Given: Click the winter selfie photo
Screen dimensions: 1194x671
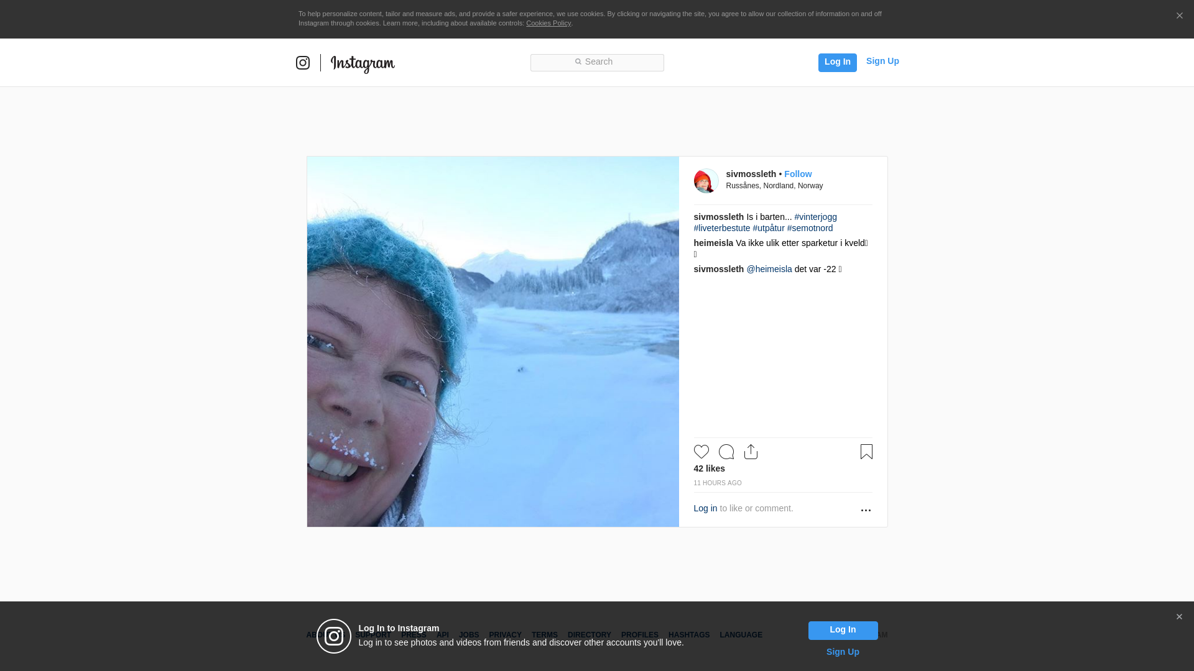Looking at the screenshot, I should tap(493, 342).
